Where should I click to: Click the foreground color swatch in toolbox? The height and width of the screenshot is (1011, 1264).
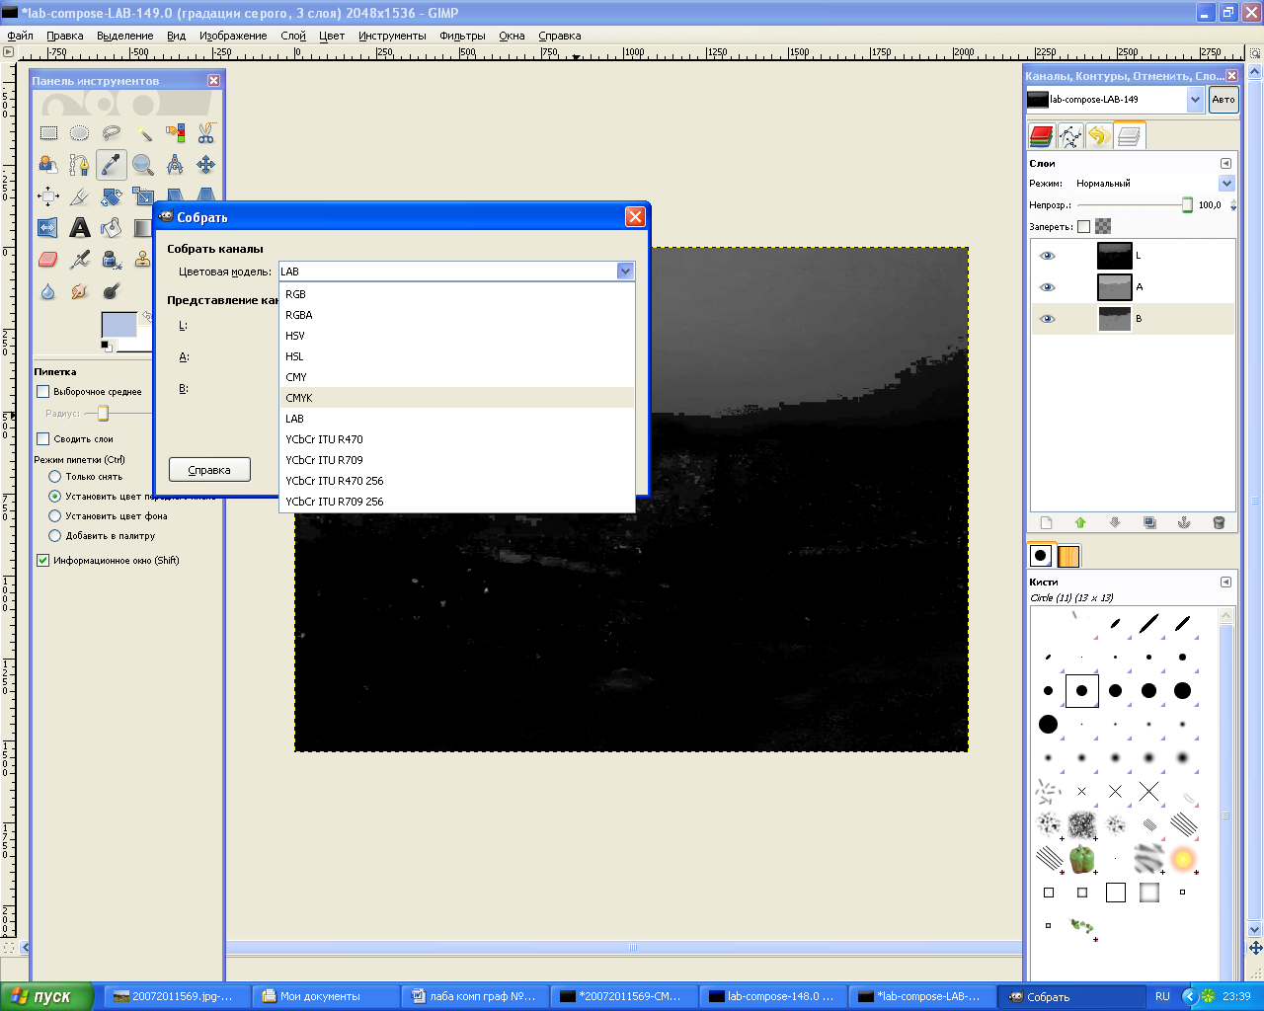tap(119, 325)
